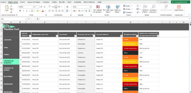Apply the red font color A
Image resolution: width=192 pixels, height=93 pixels.
pos(43,11)
